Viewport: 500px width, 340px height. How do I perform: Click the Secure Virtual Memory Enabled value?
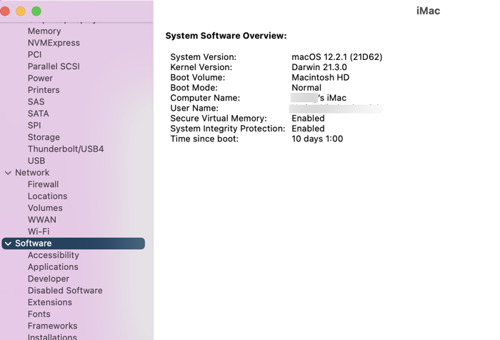308,119
